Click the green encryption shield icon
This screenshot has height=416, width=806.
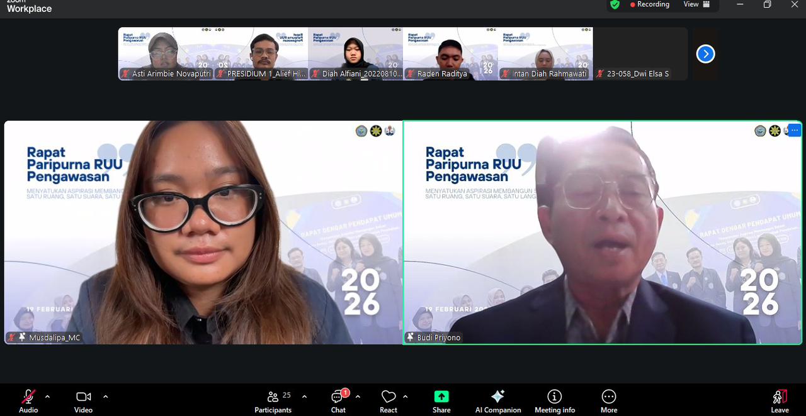(615, 4)
